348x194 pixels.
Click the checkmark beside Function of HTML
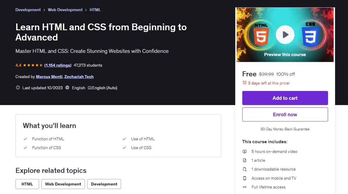[x=25, y=139]
